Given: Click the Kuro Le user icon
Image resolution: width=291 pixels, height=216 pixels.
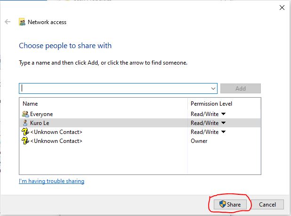Looking at the screenshot, I should (25, 123).
